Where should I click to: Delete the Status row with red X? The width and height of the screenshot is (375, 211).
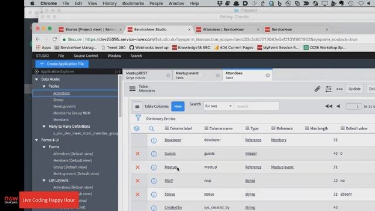point(138,195)
